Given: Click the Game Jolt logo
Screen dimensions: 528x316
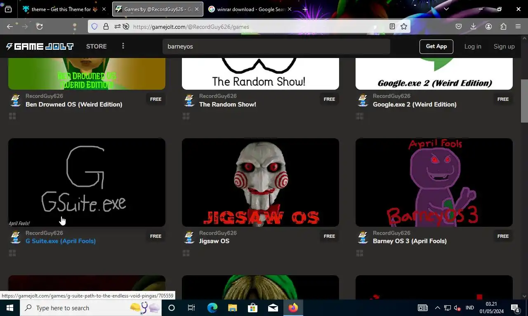Looking at the screenshot, I should tap(40, 46).
